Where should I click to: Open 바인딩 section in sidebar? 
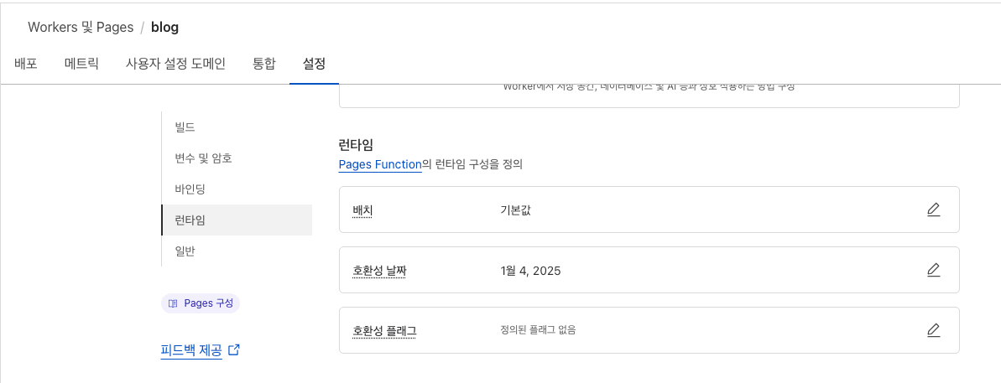tap(190, 189)
